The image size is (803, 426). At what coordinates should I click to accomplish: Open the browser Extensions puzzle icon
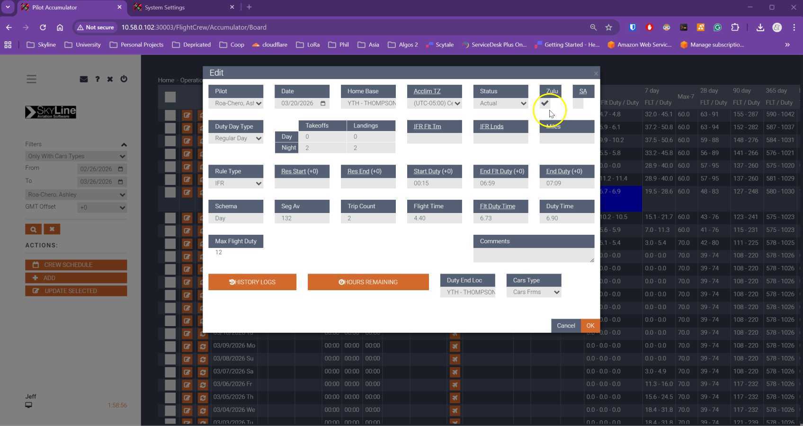pyautogui.click(x=735, y=27)
